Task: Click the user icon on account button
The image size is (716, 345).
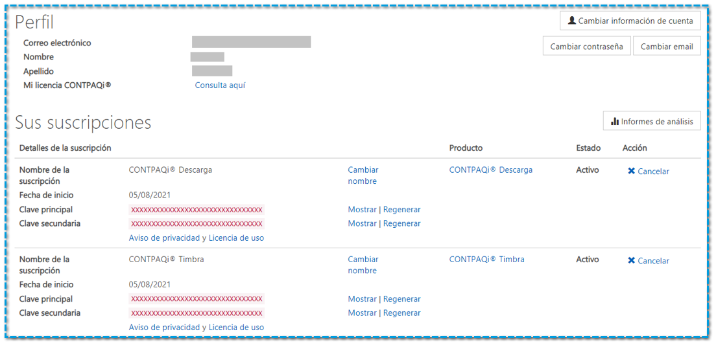Action: tap(571, 21)
